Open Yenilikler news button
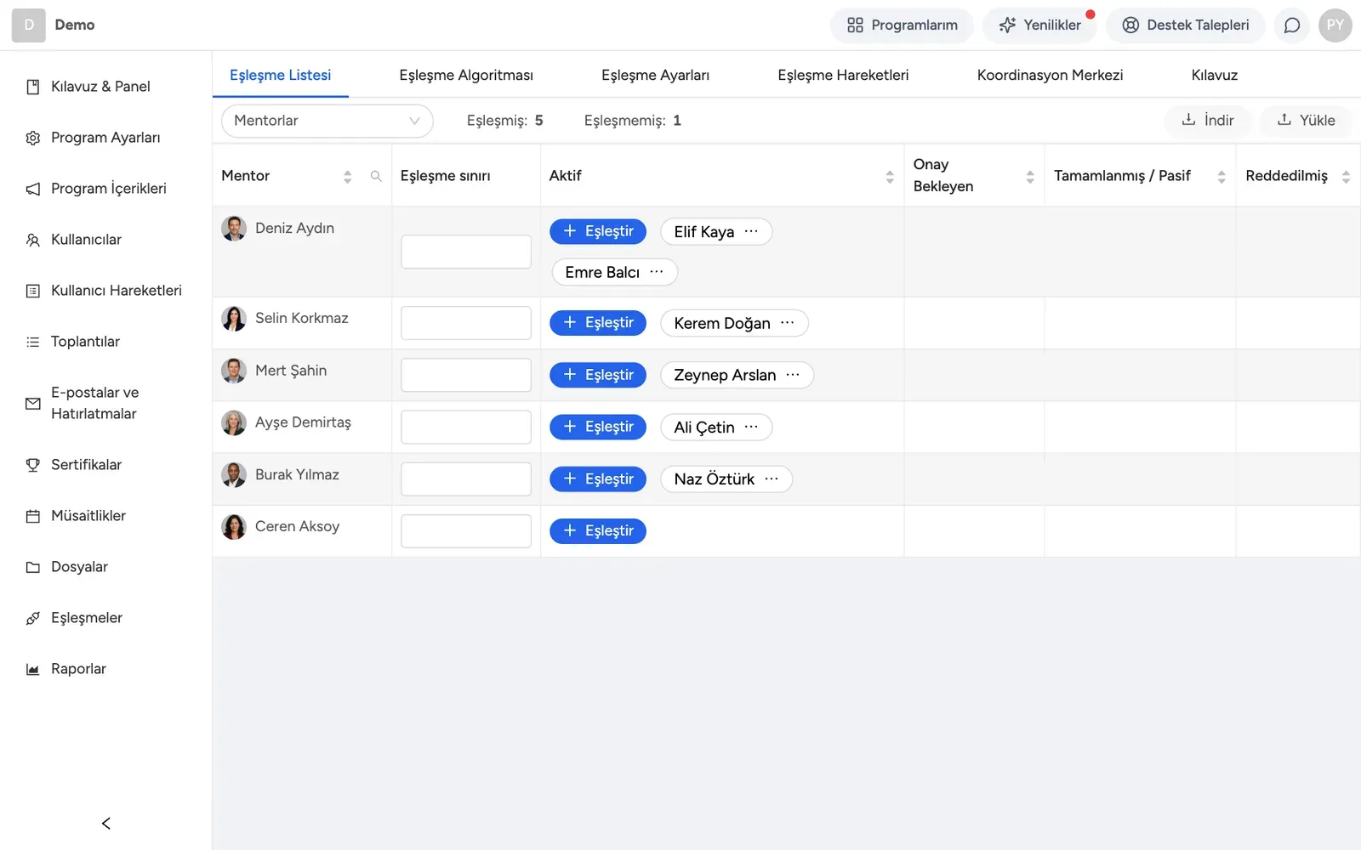1361x850 pixels. (1040, 25)
